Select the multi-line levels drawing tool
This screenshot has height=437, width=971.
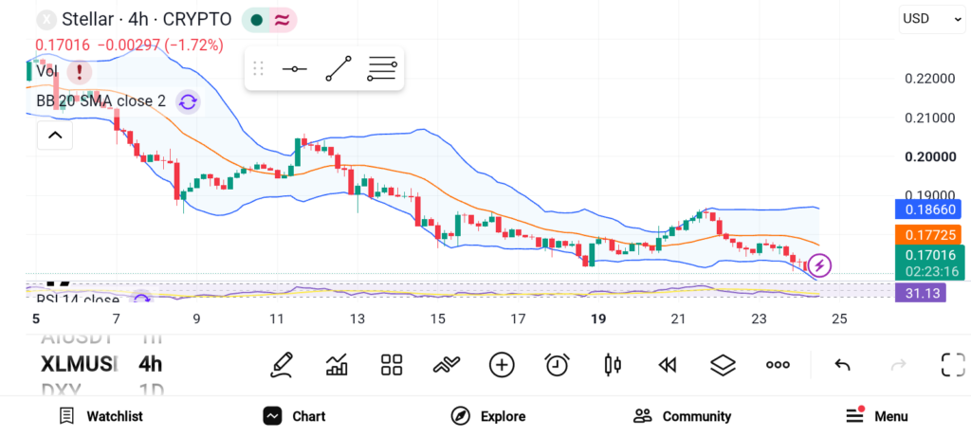click(x=381, y=68)
